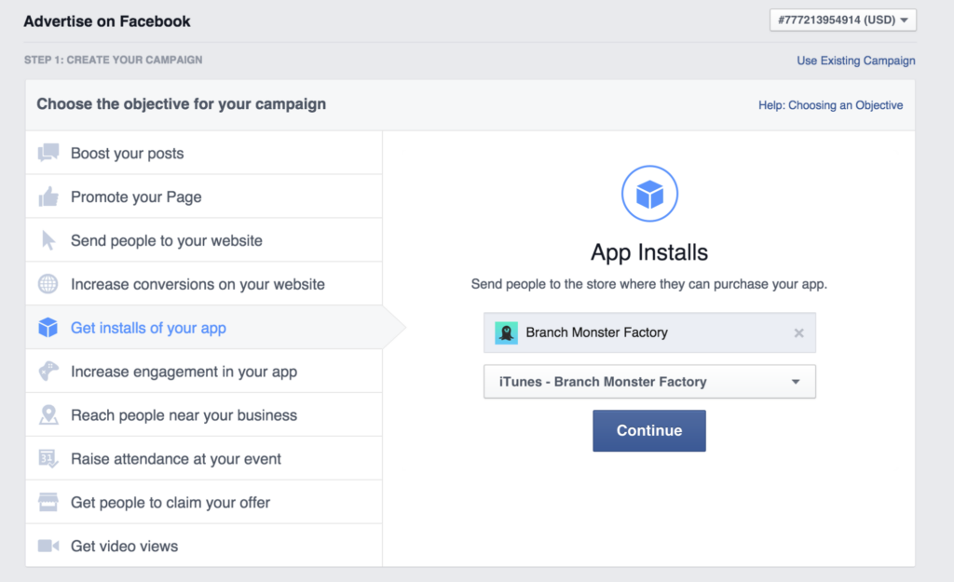Screen dimensions: 954x582
Task: Expand the account number #777213954914 dropdown
Action: (x=841, y=20)
